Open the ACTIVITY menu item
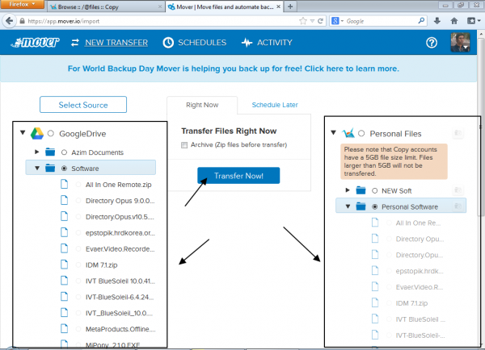 [275, 43]
